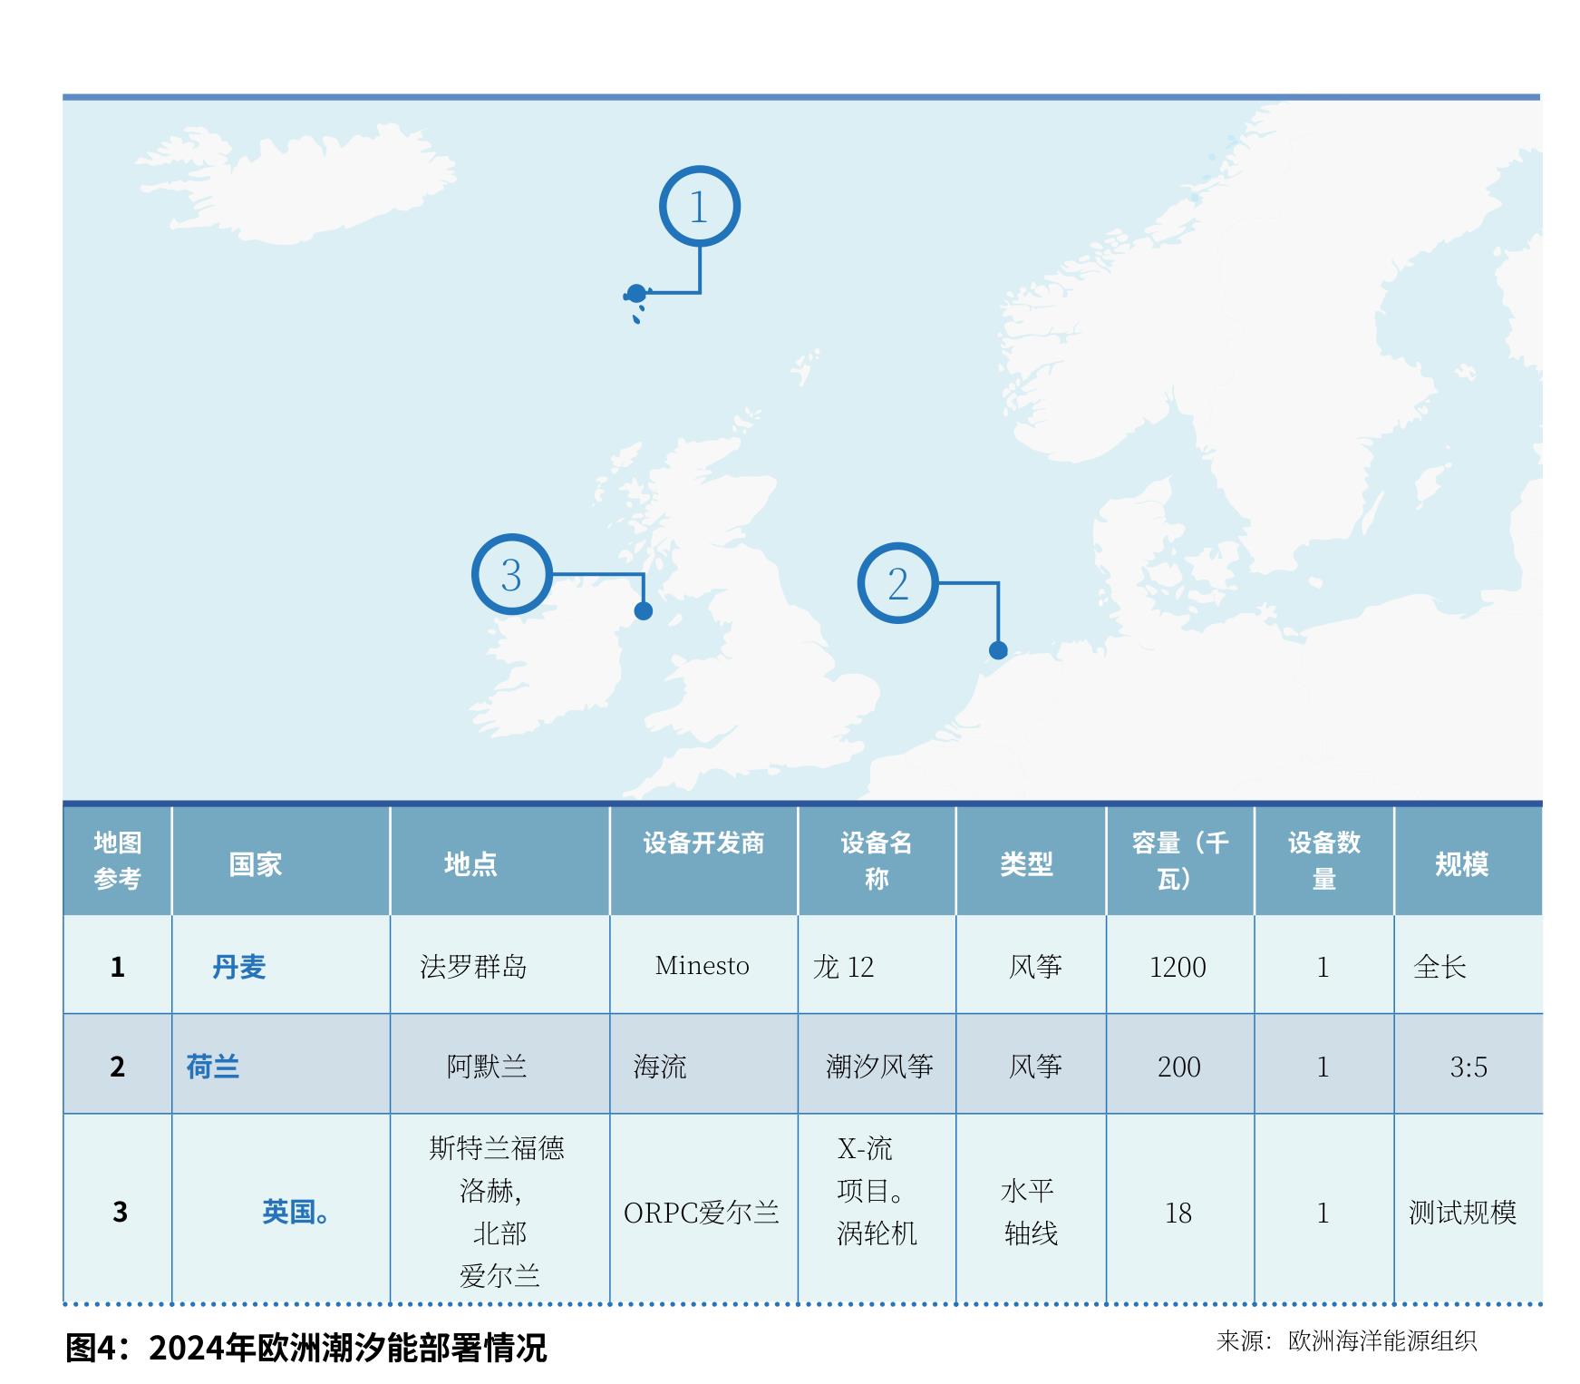Select the 设备名称 column header
1580x1384 pixels.
pos(877,861)
